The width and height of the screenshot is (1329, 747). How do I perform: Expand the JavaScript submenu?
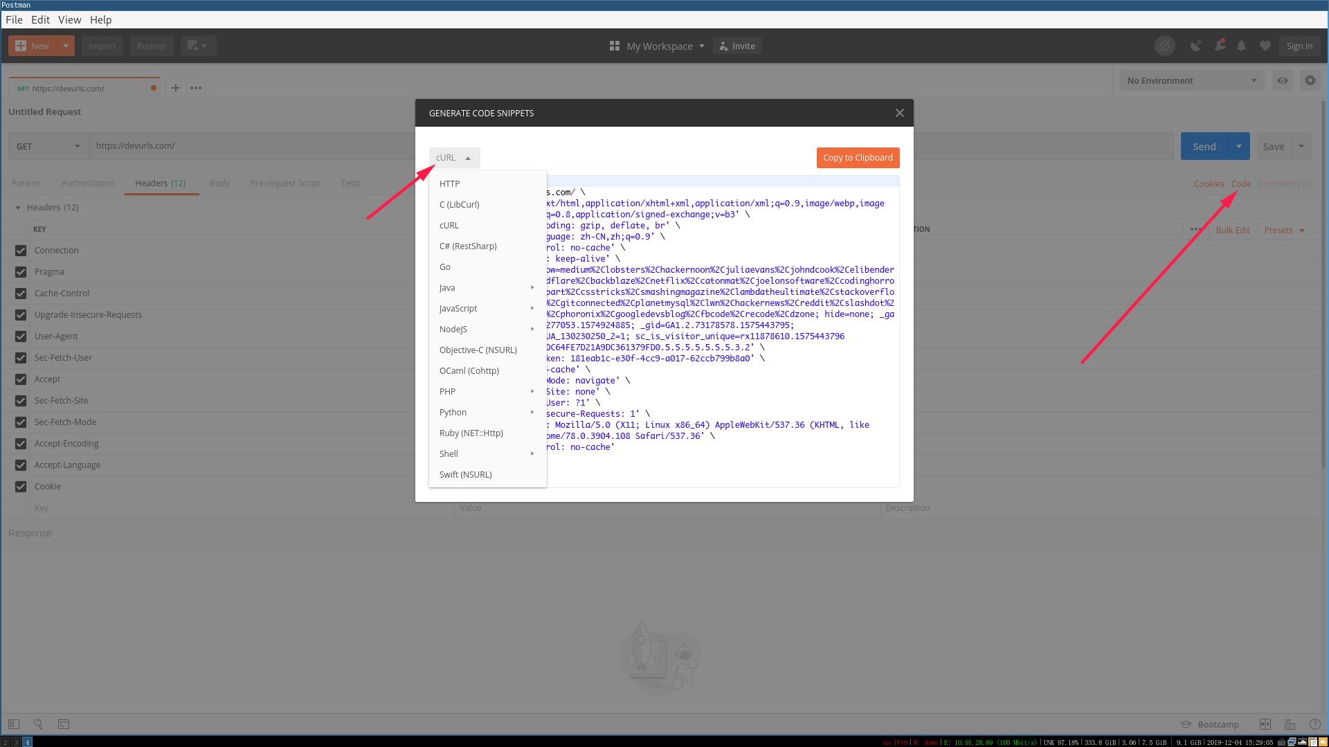[x=488, y=308]
